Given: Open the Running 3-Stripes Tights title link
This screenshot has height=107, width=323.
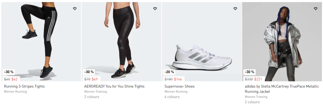Looking at the screenshot, I should [x=24, y=86].
